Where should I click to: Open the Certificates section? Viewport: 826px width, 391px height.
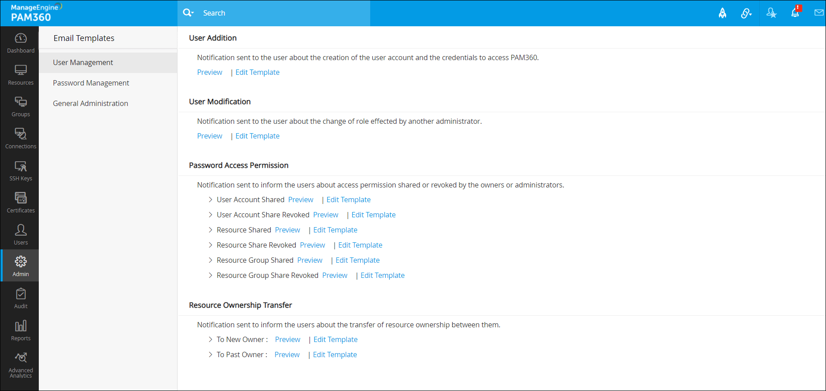click(21, 203)
